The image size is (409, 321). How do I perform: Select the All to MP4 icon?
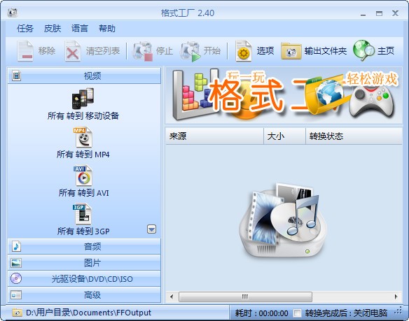(x=83, y=137)
